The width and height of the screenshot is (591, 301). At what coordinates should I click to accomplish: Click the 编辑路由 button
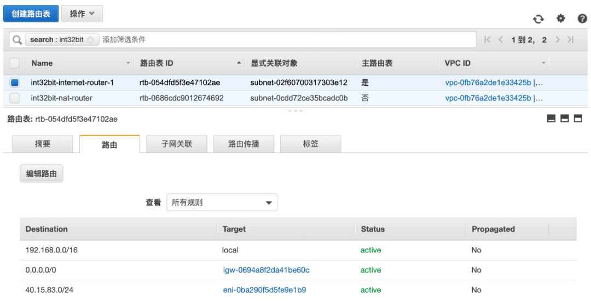pos(42,174)
